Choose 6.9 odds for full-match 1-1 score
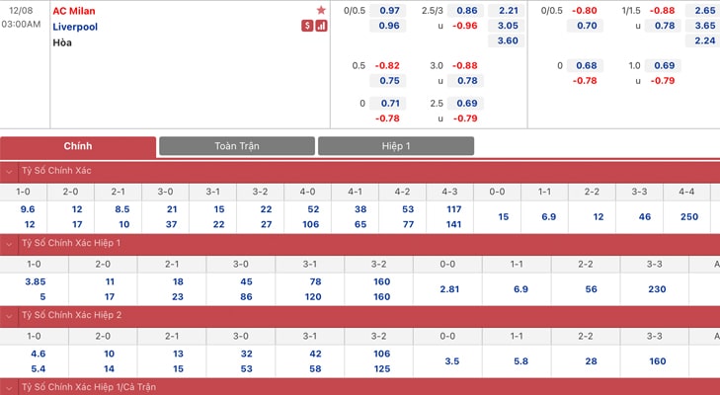 549,216
